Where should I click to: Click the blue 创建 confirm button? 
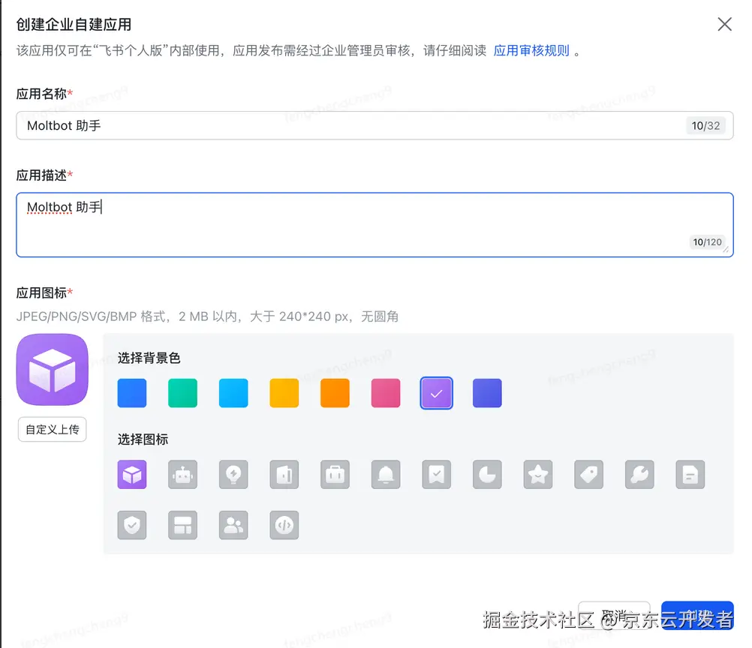(697, 613)
